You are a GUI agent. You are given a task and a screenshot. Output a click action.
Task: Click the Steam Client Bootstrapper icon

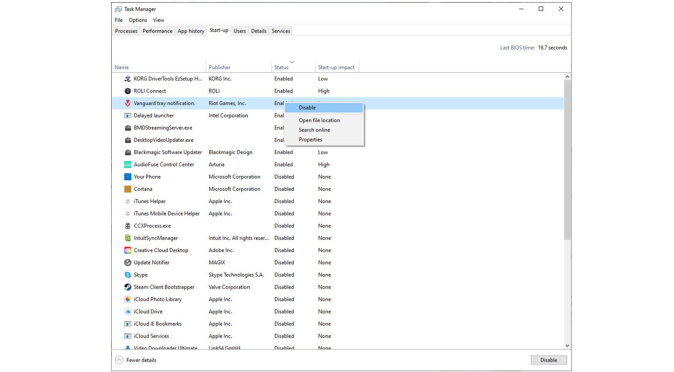(128, 287)
